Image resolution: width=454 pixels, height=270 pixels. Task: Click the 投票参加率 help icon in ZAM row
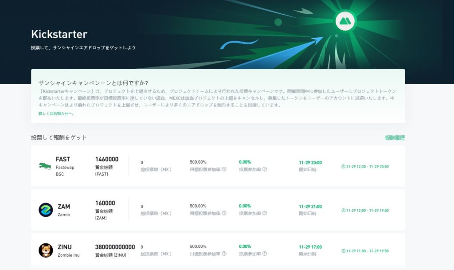tap(265, 213)
